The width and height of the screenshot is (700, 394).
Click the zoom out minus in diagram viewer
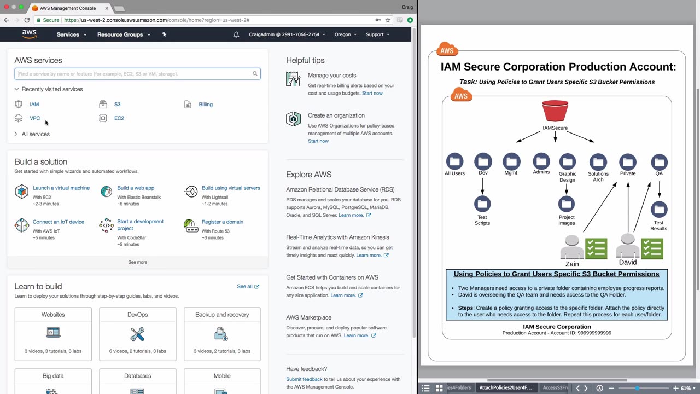(611, 388)
